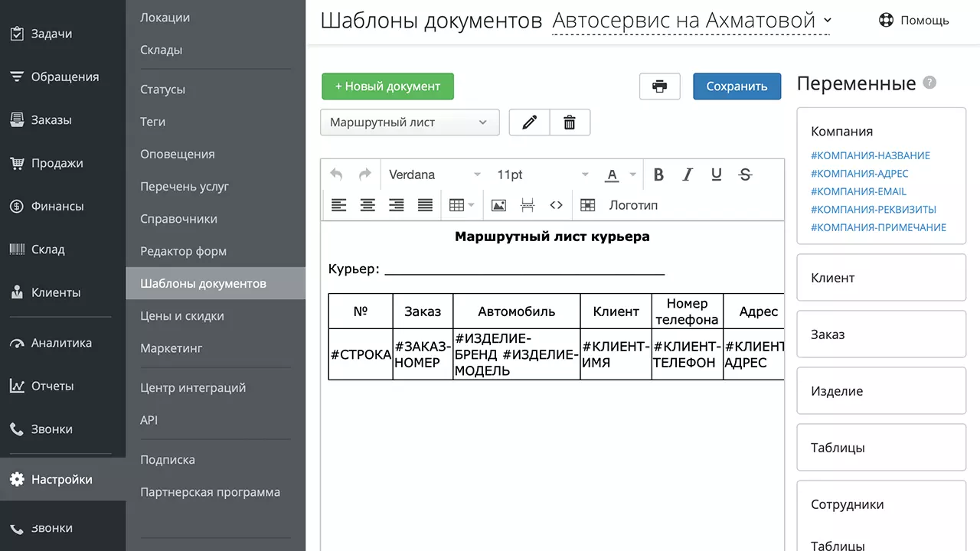The image size is (980, 551).
Task: Open the 11pt font size dropdown
Action: (x=542, y=174)
